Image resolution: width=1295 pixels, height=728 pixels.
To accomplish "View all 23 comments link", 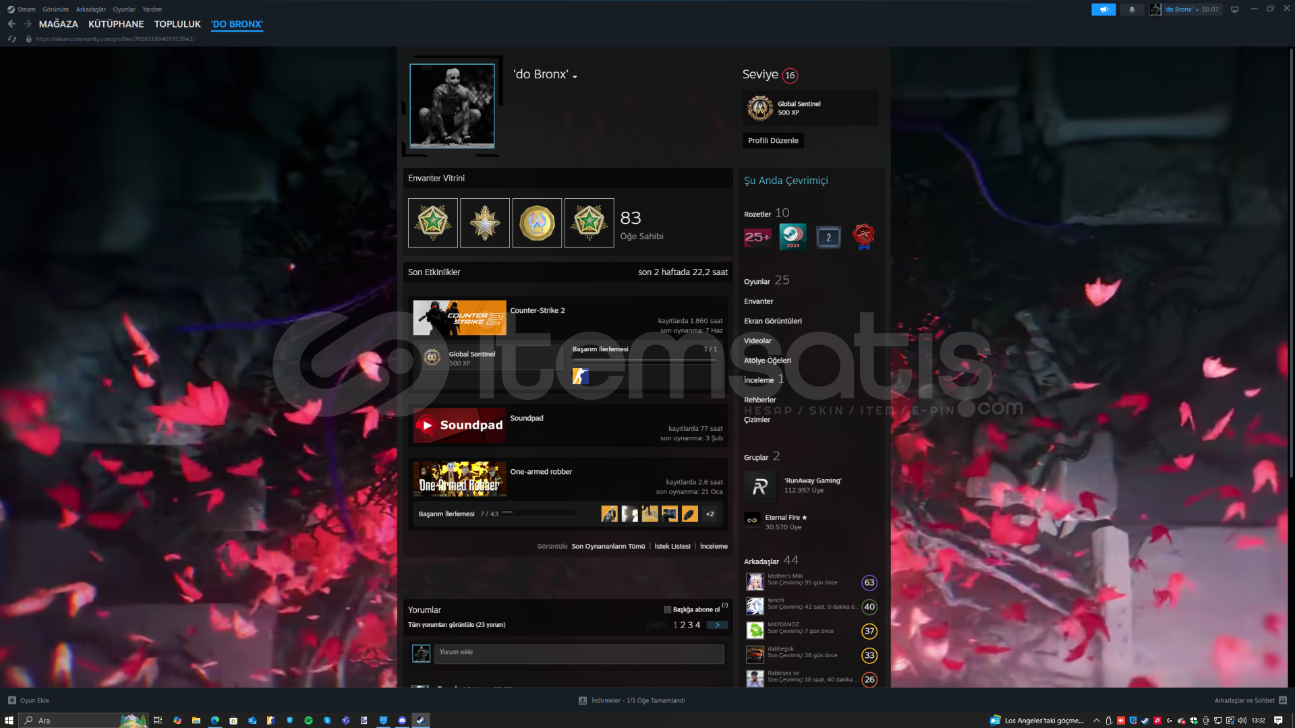I will click(x=457, y=625).
